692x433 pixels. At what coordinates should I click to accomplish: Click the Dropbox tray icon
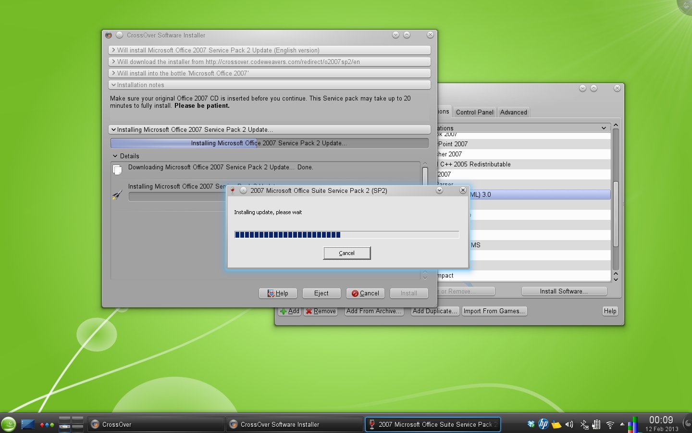click(x=531, y=424)
